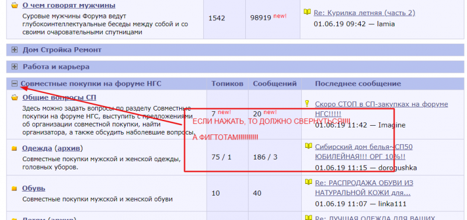The image size is (467, 220).
Task: Click lightbulb icon beside Скоро СТОП message
Action: pos(308,104)
